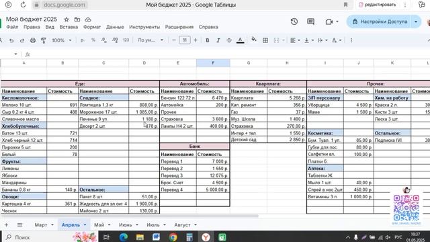Screen dimensions: 430x242
Task: Activate the paint format tool
Action: 43,40
